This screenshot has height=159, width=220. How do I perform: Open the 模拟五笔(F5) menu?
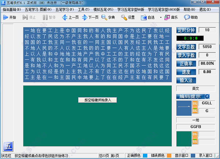[103, 10]
